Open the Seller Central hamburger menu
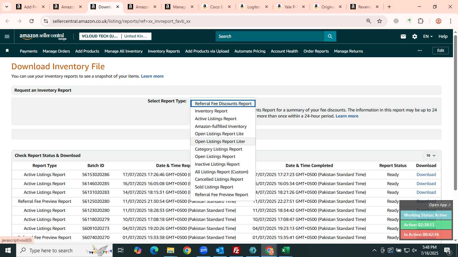458x257 pixels. [x=7, y=36]
